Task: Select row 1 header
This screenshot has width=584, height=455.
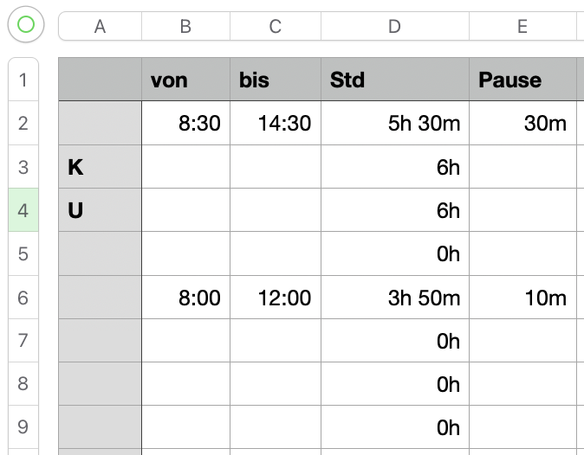Action: (x=23, y=80)
